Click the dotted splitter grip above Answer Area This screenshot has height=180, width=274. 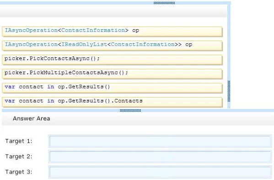(x=130, y=110)
